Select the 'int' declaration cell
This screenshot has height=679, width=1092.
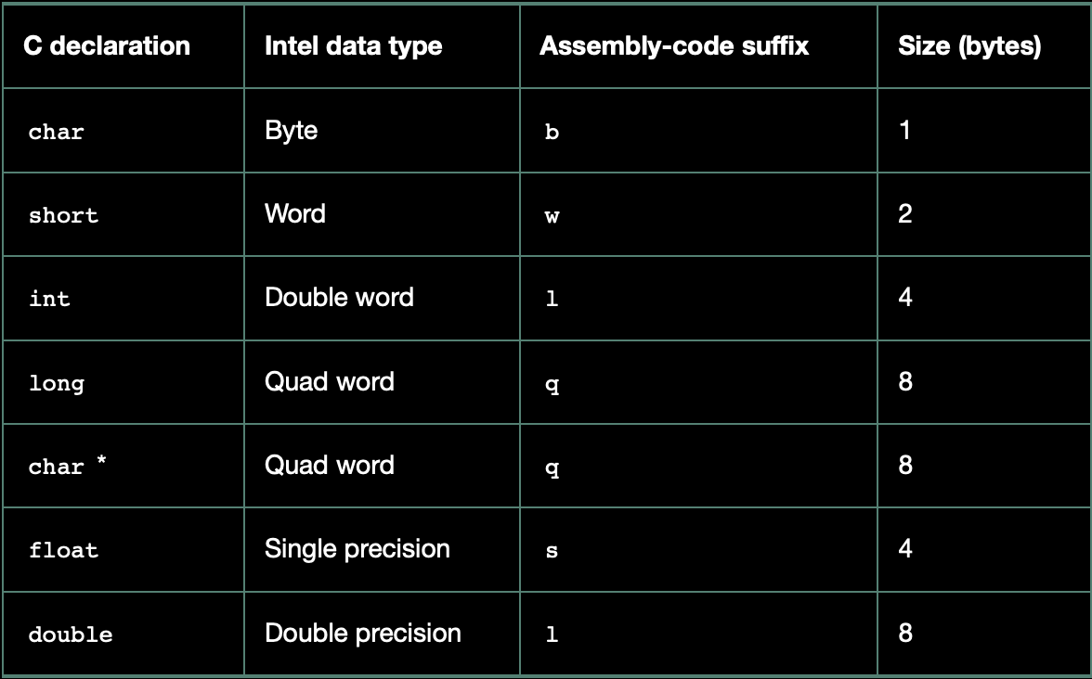(x=123, y=299)
